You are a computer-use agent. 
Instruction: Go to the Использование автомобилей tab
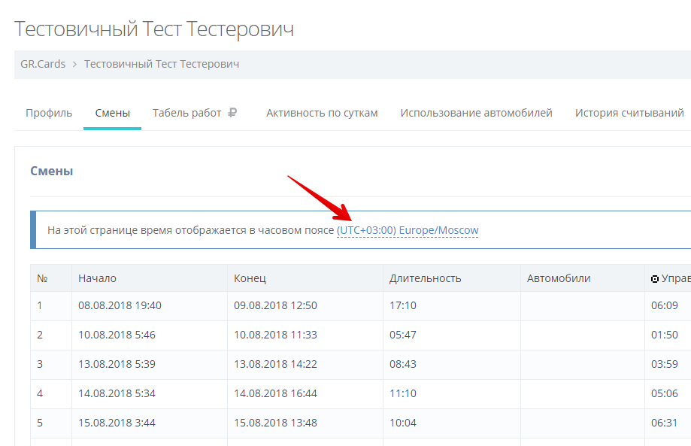(476, 113)
